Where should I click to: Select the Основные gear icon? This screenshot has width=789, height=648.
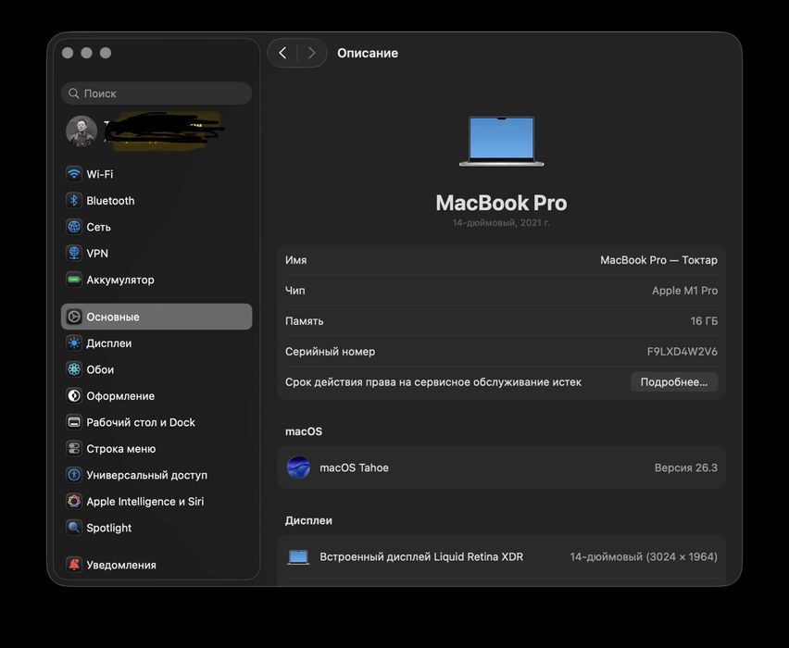point(74,317)
